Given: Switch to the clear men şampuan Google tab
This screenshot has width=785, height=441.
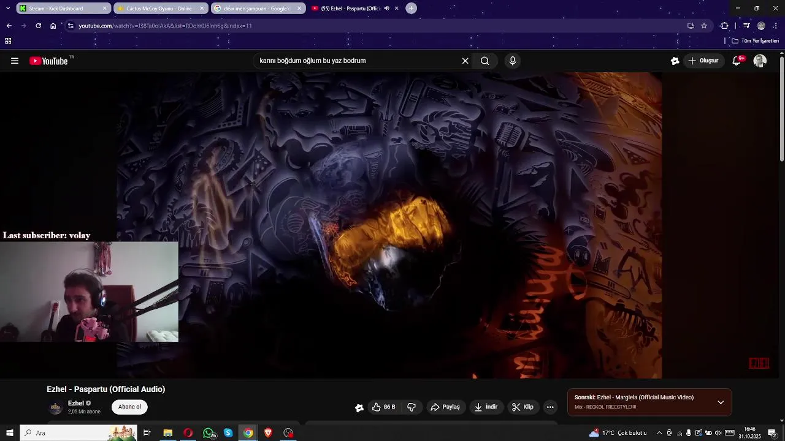Looking at the screenshot, I should tap(258, 9).
